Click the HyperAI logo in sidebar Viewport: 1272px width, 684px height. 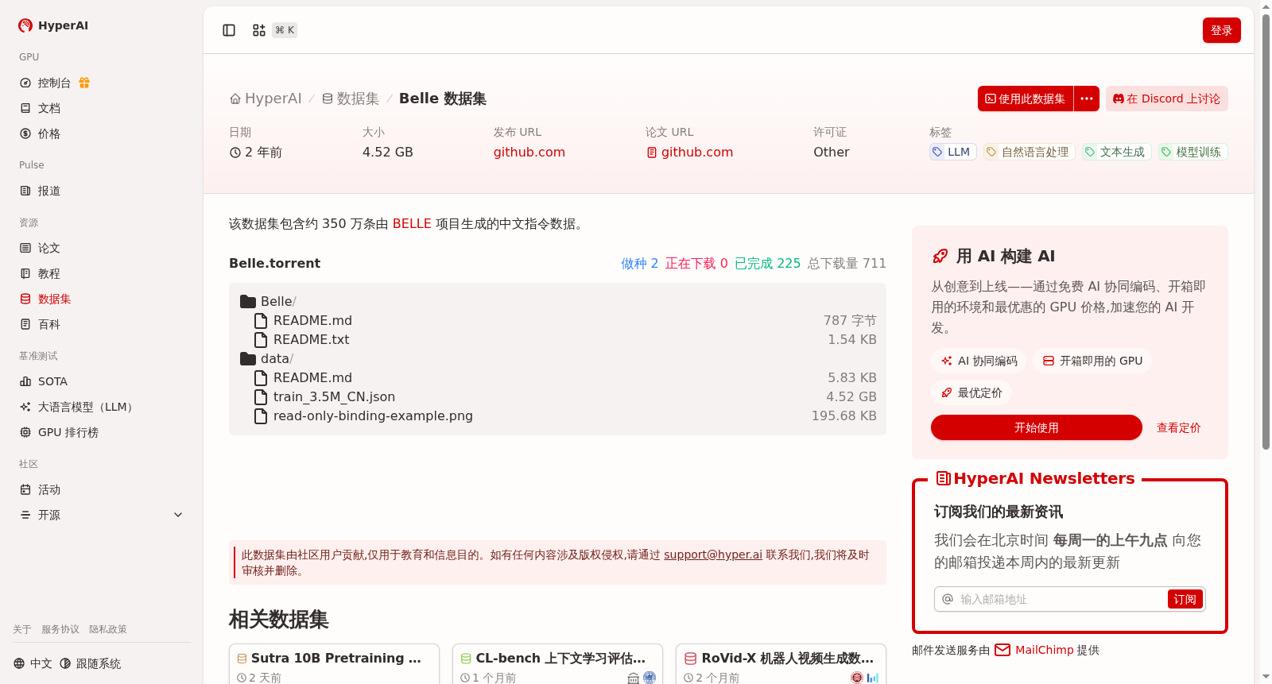53,25
